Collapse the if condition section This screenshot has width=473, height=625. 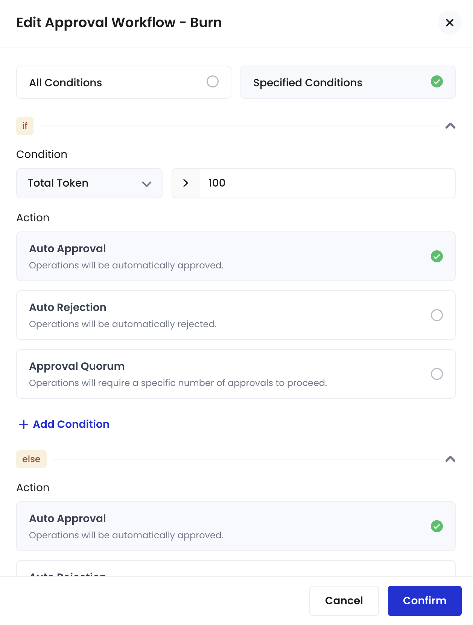point(450,126)
